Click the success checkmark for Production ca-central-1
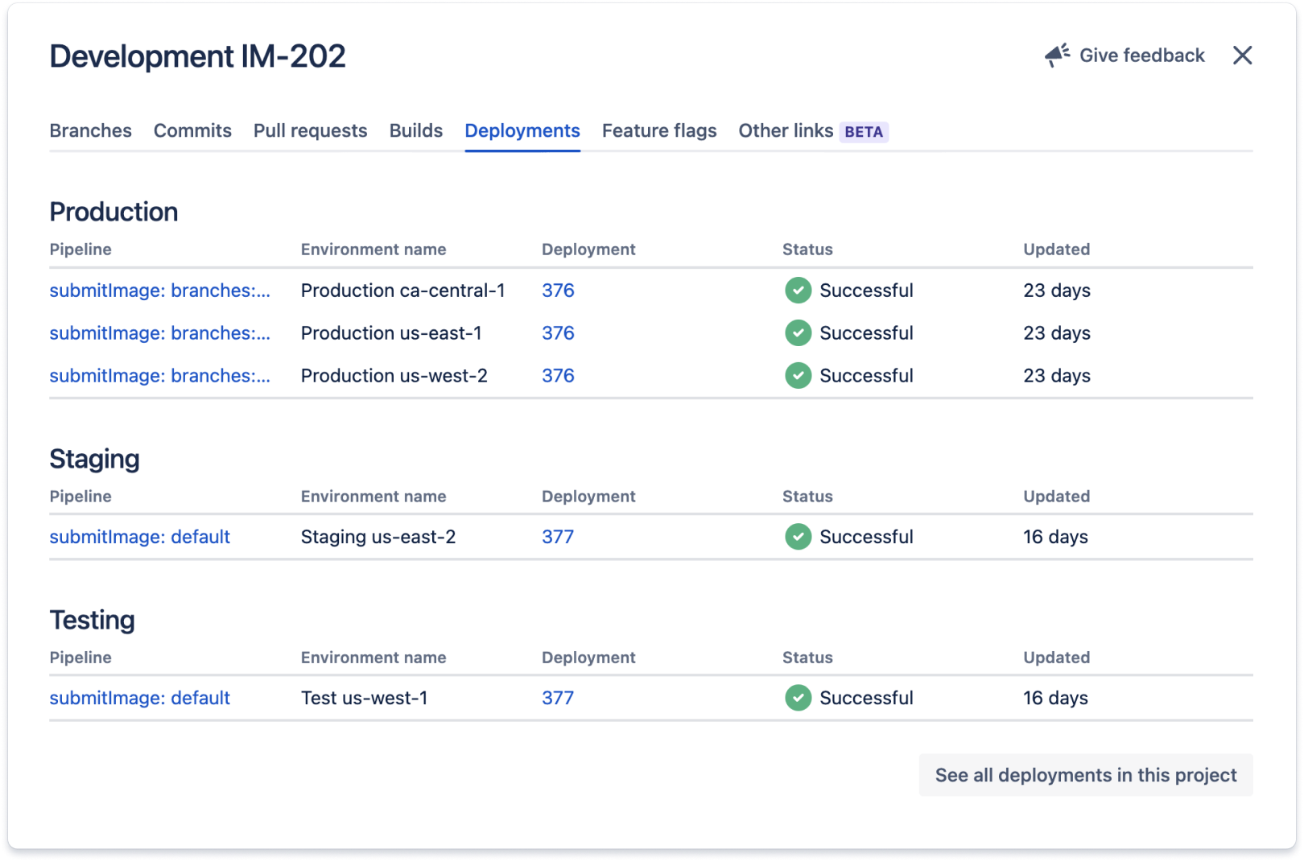 pyautogui.click(x=797, y=291)
